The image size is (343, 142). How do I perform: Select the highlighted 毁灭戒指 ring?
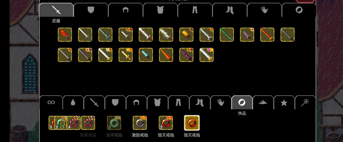192,123
